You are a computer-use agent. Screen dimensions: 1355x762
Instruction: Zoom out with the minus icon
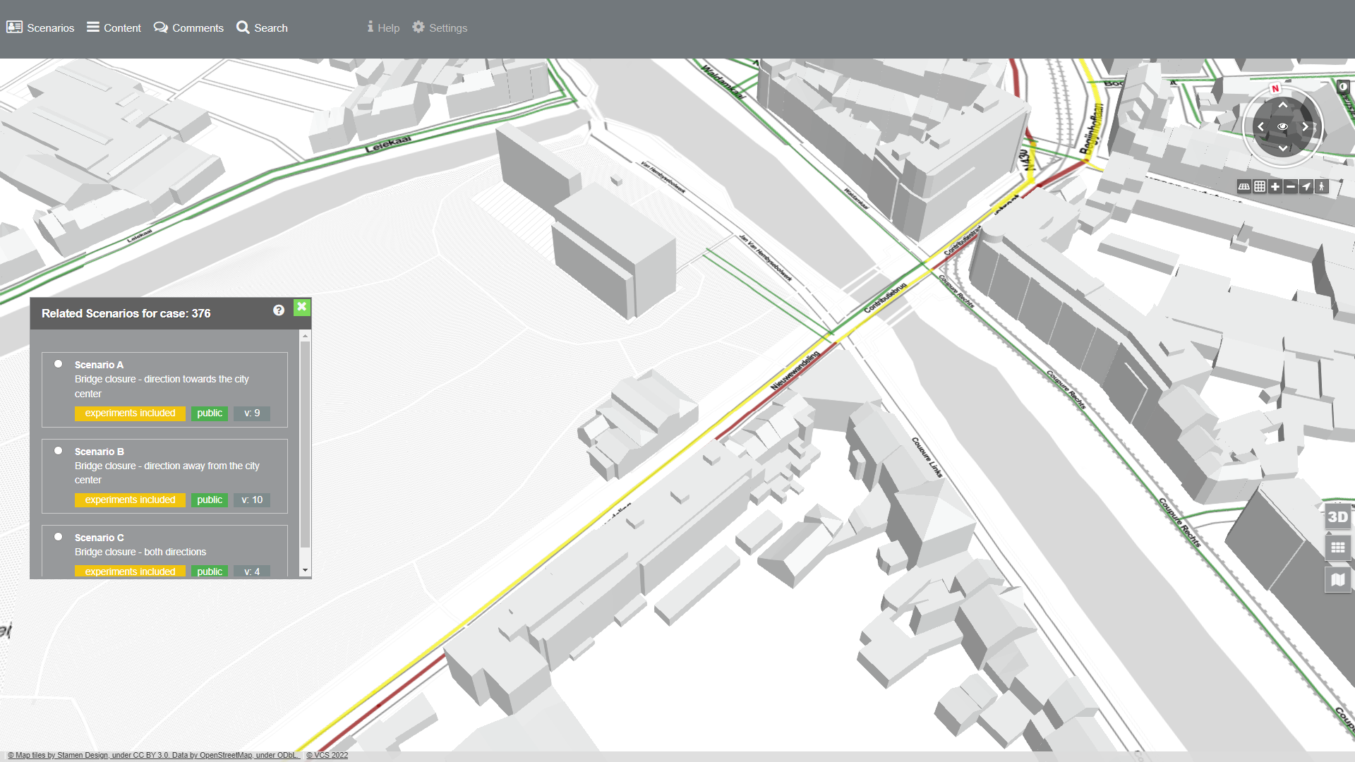(x=1291, y=187)
